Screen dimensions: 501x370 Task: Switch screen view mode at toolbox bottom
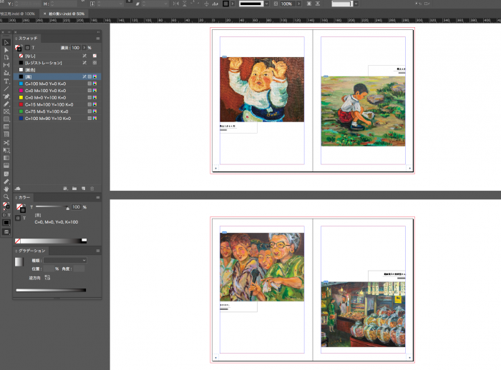tap(6, 232)
